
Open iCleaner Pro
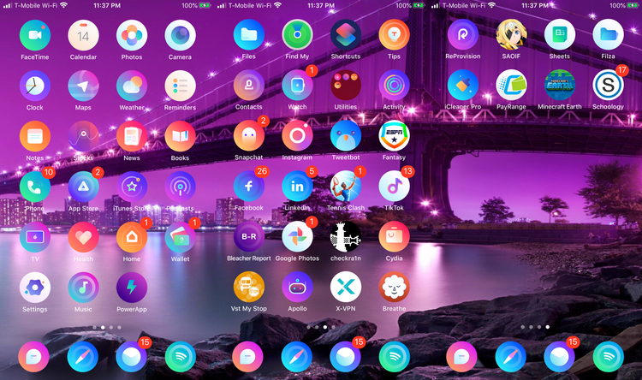[462, 86]
